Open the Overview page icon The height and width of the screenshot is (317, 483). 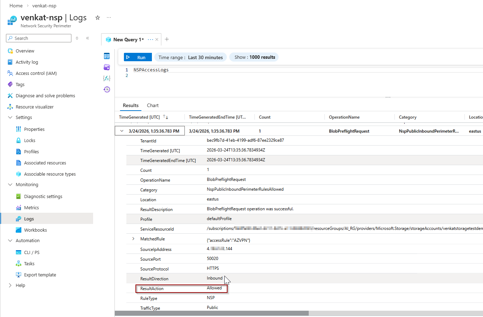pos(10,51)
